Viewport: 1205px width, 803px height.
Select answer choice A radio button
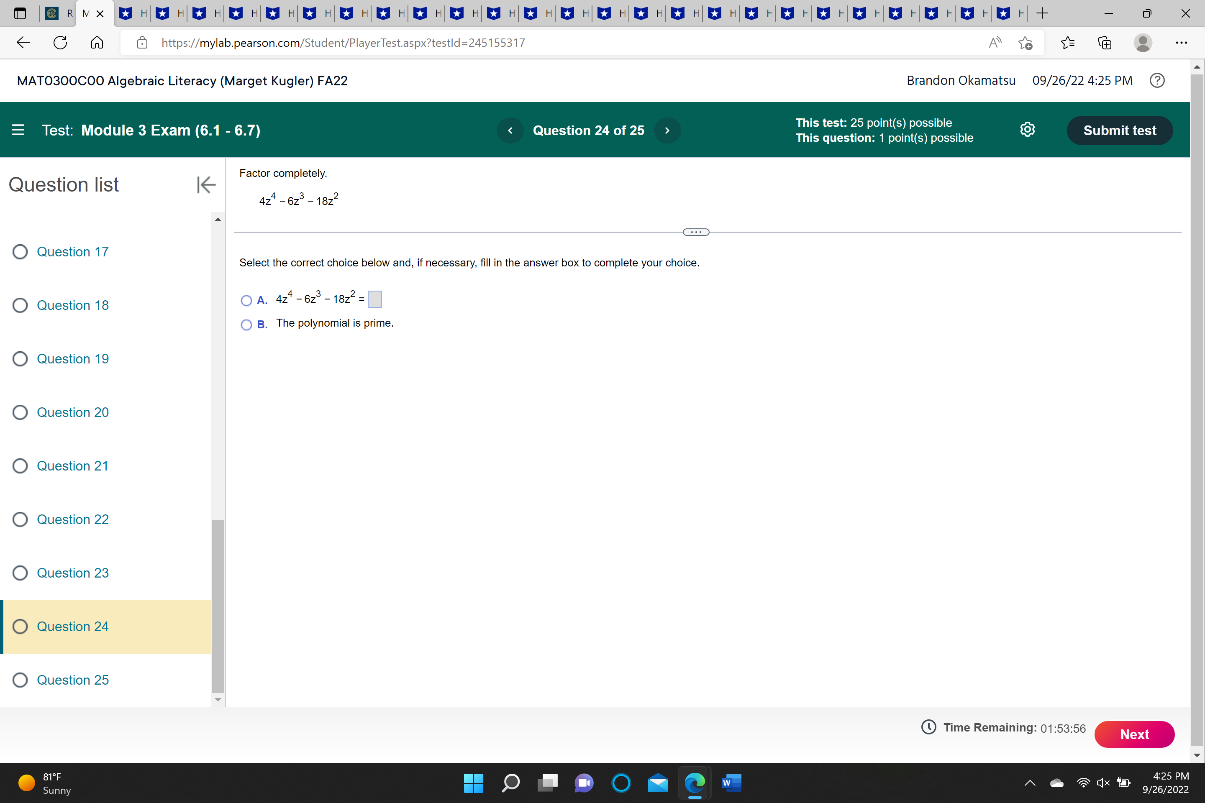(246, 300)
